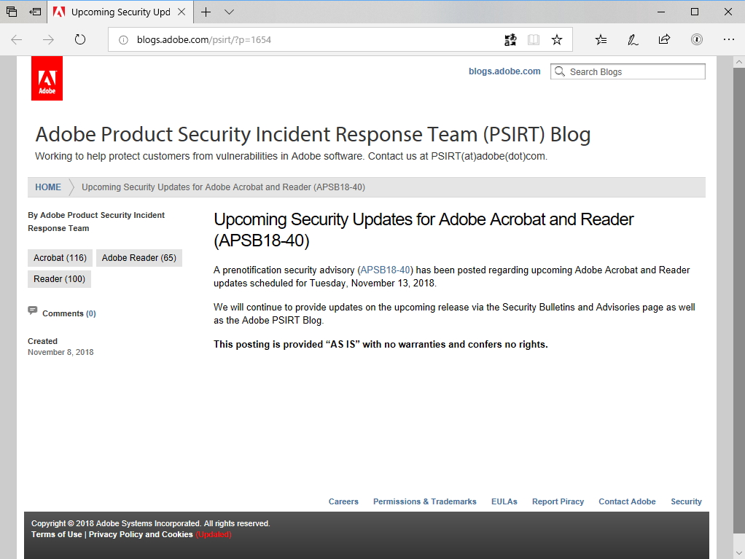
Task: Show site information for blogs.adobe.com
Action: [124, 40]
